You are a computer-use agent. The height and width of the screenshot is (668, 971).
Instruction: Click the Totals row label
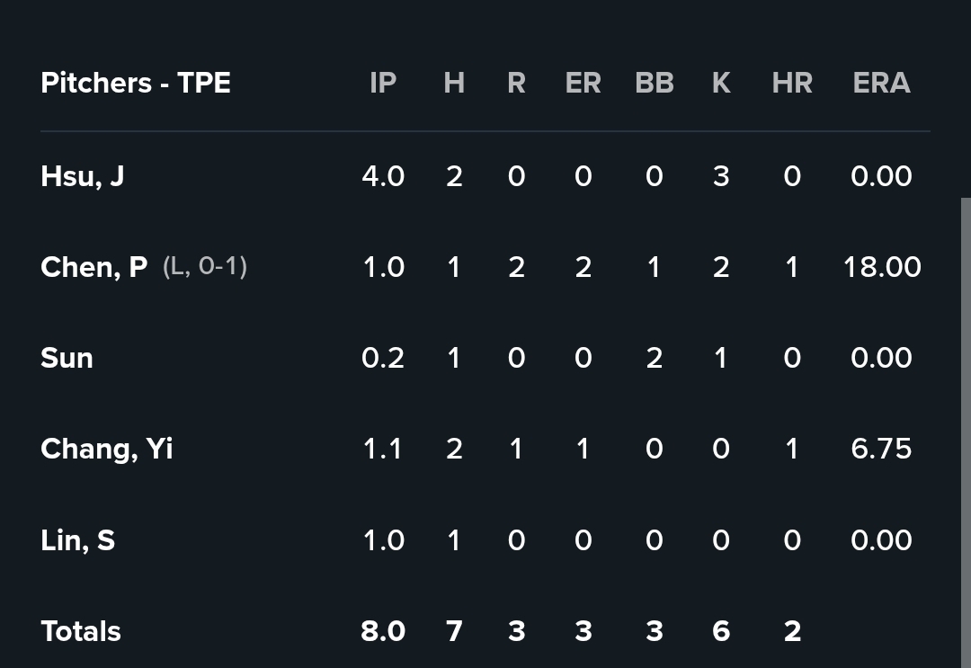coord(81,631)
